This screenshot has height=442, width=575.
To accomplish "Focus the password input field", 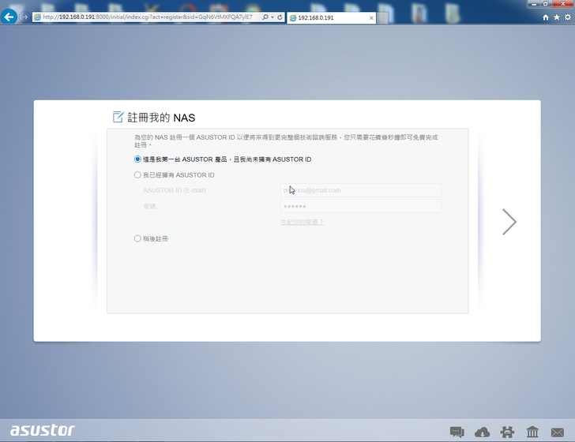I will (x=360, y=206).
